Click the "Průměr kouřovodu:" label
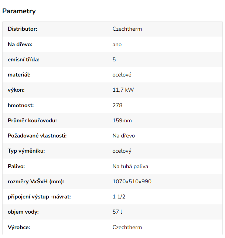 click(32, 120)
